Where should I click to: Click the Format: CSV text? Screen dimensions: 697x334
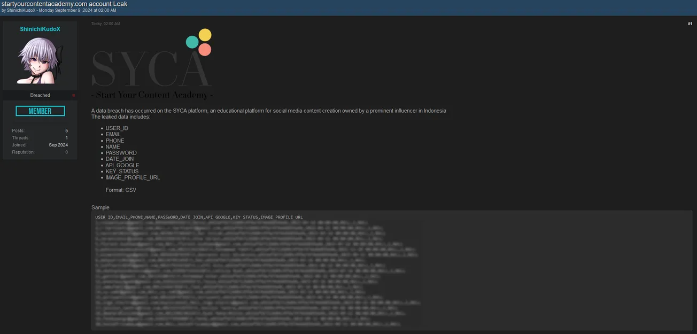point(121,190)
